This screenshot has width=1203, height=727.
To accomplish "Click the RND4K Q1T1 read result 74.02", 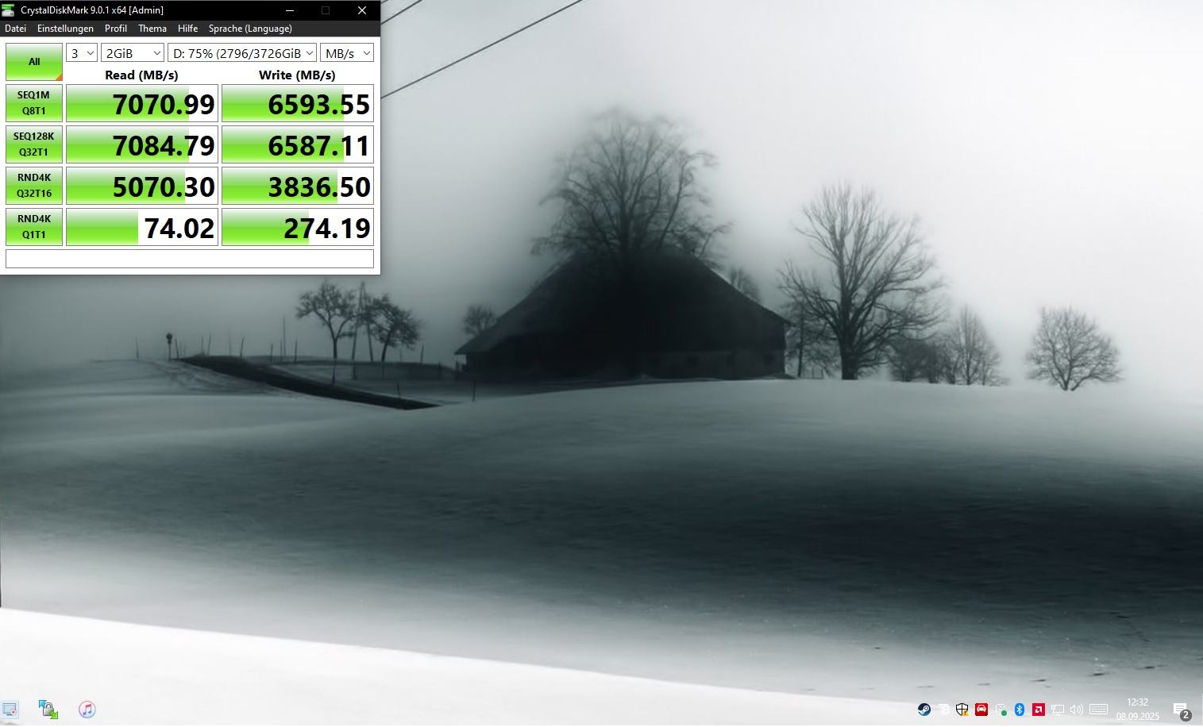I will [142, 228].
